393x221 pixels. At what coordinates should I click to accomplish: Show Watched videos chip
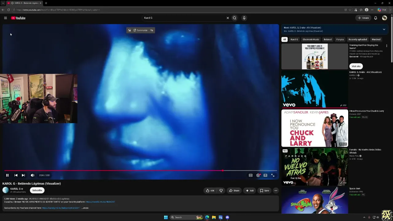click(376, 39)
